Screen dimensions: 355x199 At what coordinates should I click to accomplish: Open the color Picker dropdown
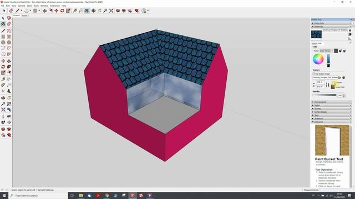click(326, 51)
